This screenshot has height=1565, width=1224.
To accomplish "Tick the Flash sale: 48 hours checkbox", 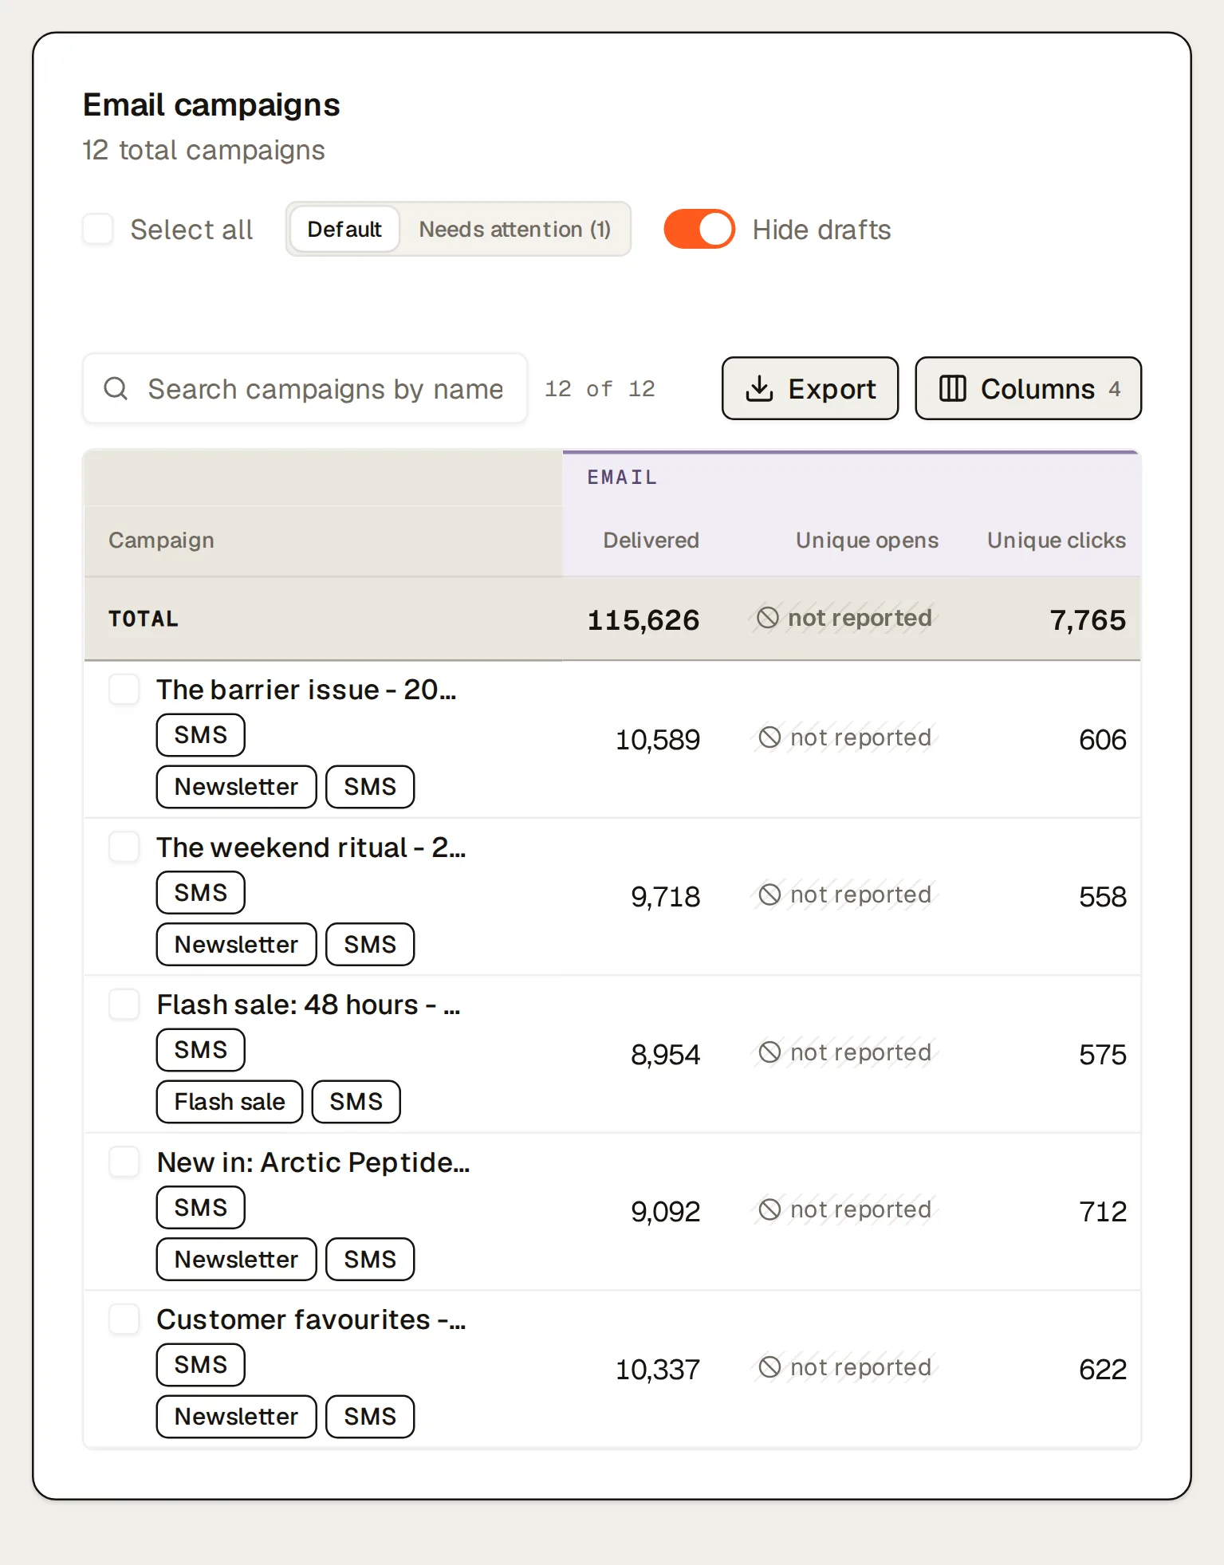I will tap(124, 1005).
